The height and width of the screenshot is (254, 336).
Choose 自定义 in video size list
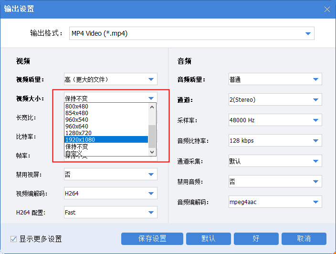pos(106,153)
